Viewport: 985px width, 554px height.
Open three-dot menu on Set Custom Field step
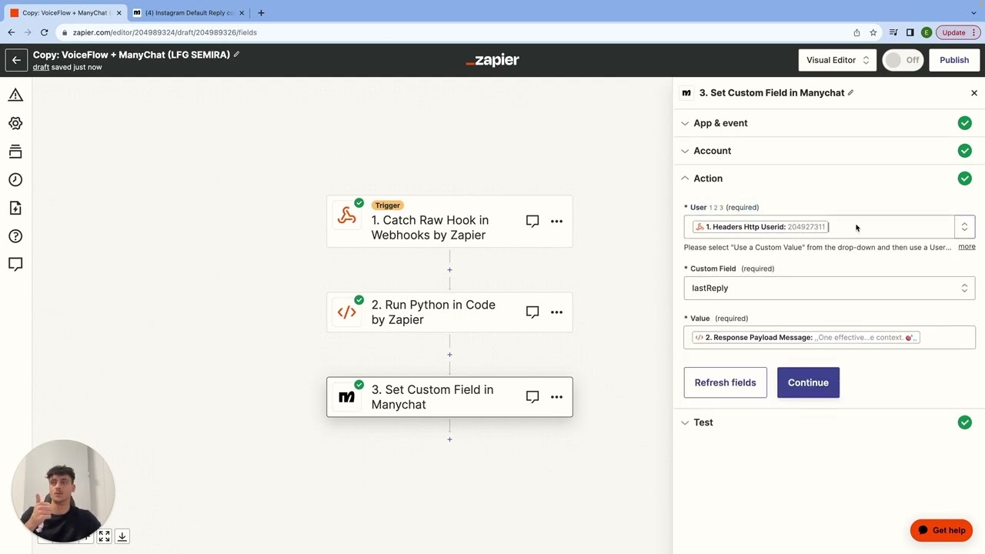556,397
